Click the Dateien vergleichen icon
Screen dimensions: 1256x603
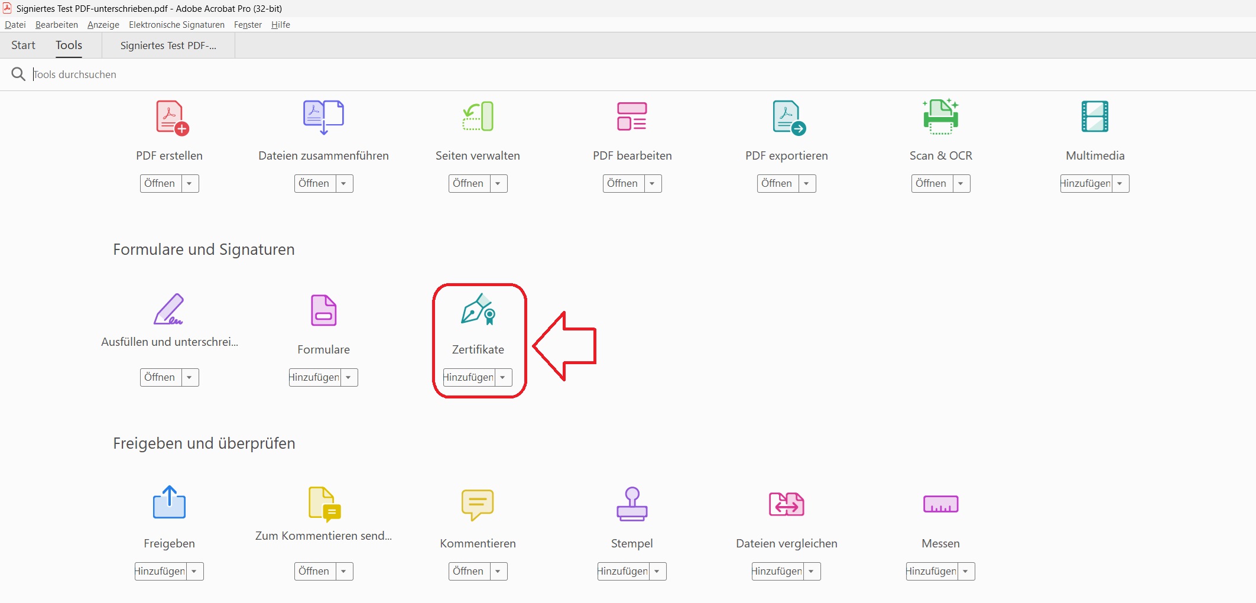[786, 504]
